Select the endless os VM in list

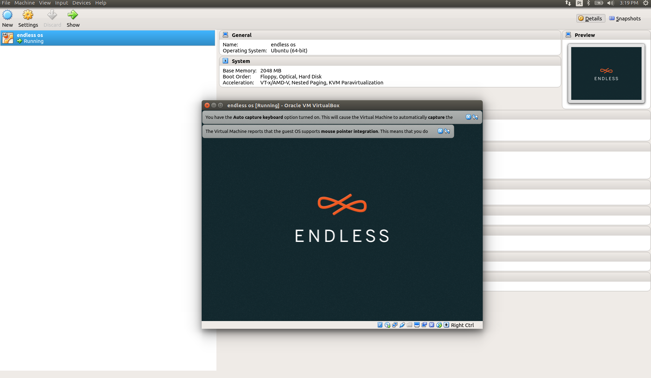[108, 38]
